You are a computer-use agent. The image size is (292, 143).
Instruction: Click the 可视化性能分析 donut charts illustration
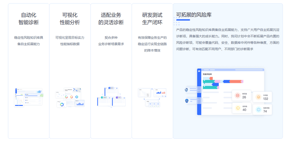(x=70, y=97)
